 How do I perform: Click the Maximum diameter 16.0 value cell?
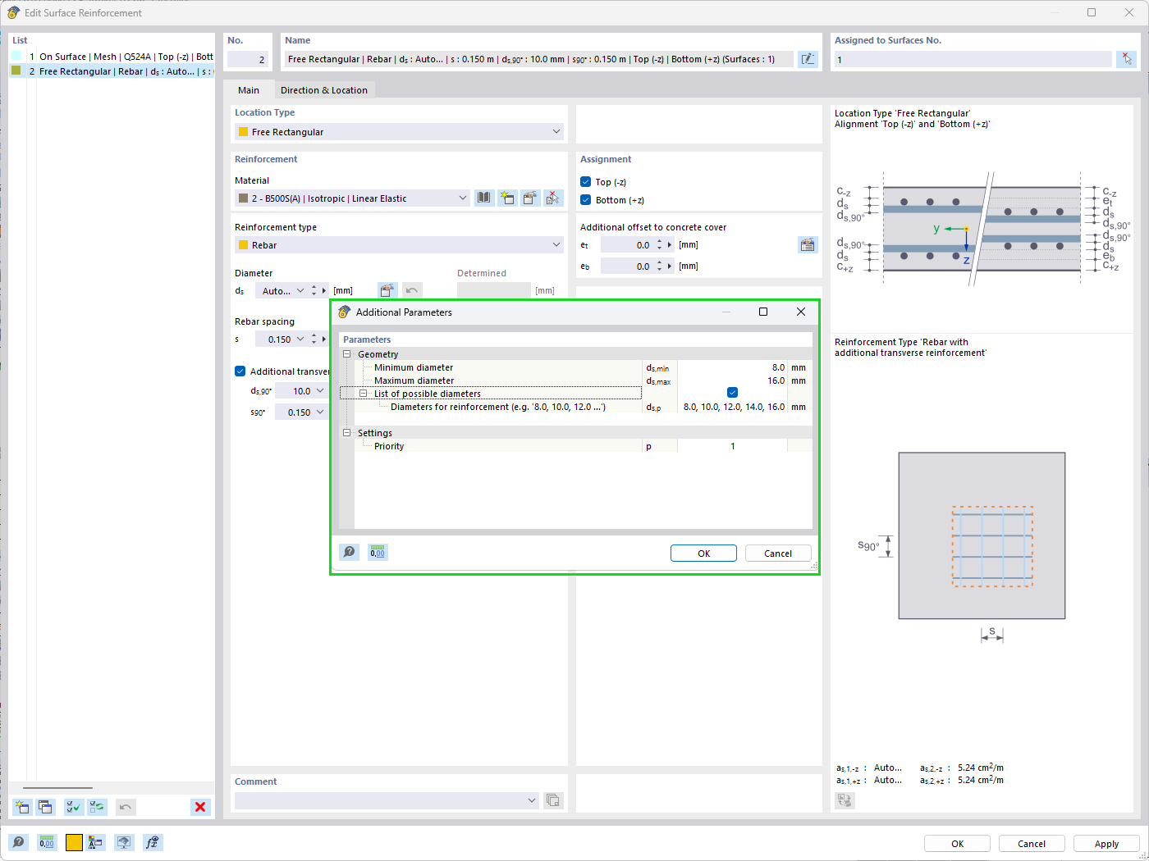[x=732, y=380]
